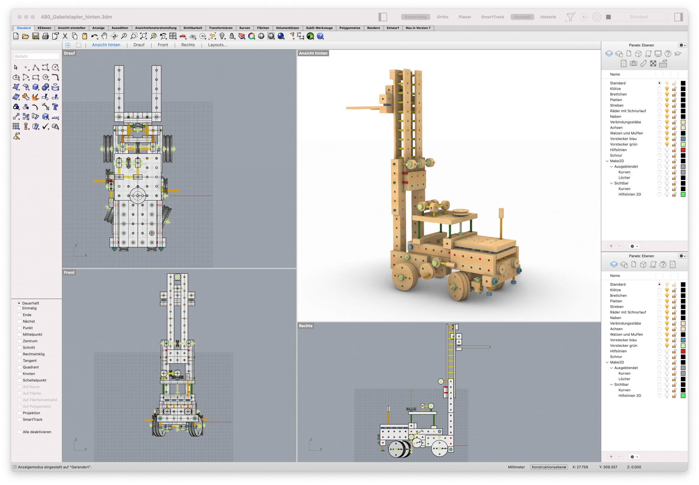Select the Einmalig radio option
The height and width of the screenshot is (485, 699).
[19, 308]
